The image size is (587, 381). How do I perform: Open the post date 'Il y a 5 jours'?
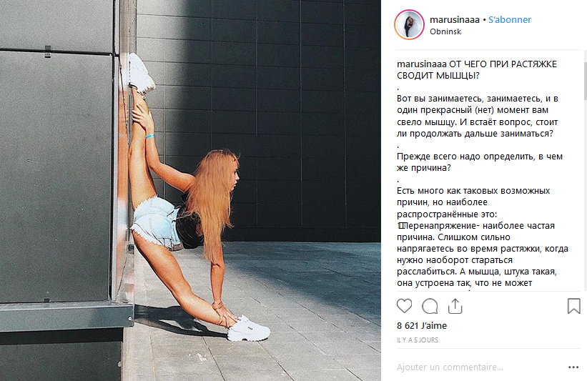(418, 340)
